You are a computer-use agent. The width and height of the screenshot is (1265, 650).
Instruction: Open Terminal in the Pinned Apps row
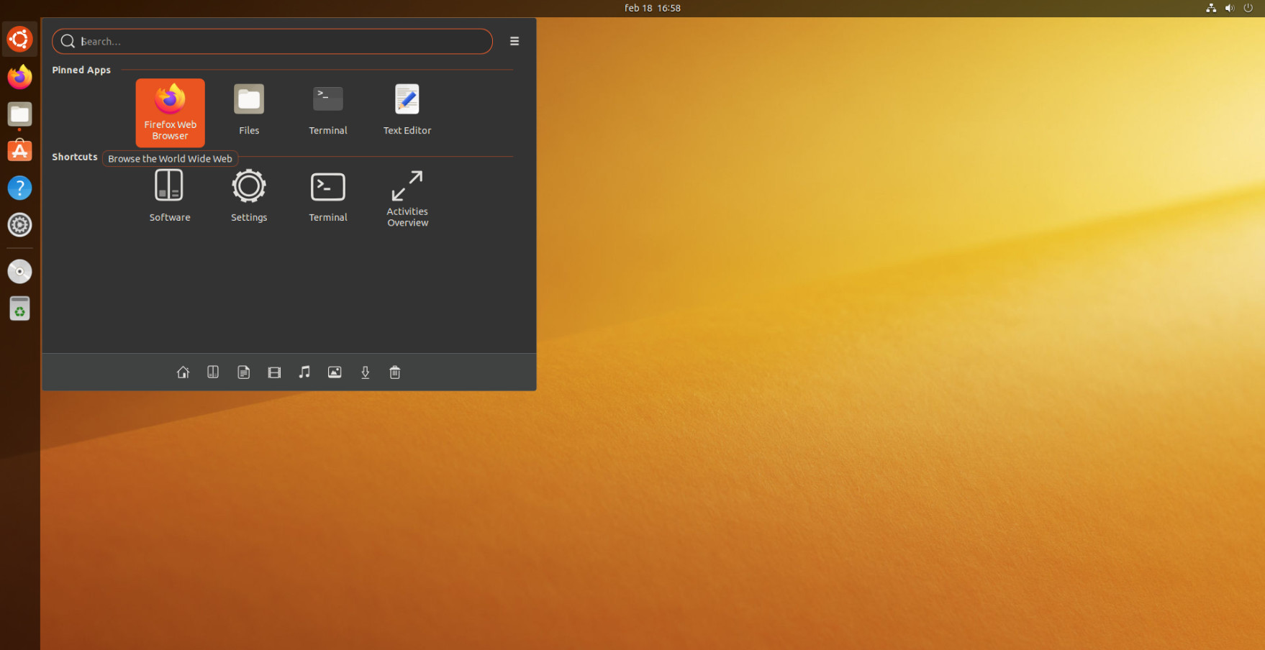pyautogui.click(x=327, y=110)
